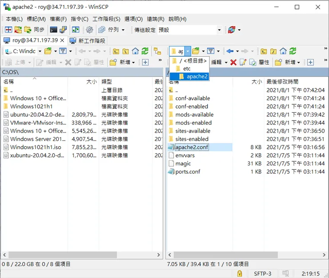Open the terminal console icon in main toolbar
Screen dimensions: 329x278
[x=53, y=30]
